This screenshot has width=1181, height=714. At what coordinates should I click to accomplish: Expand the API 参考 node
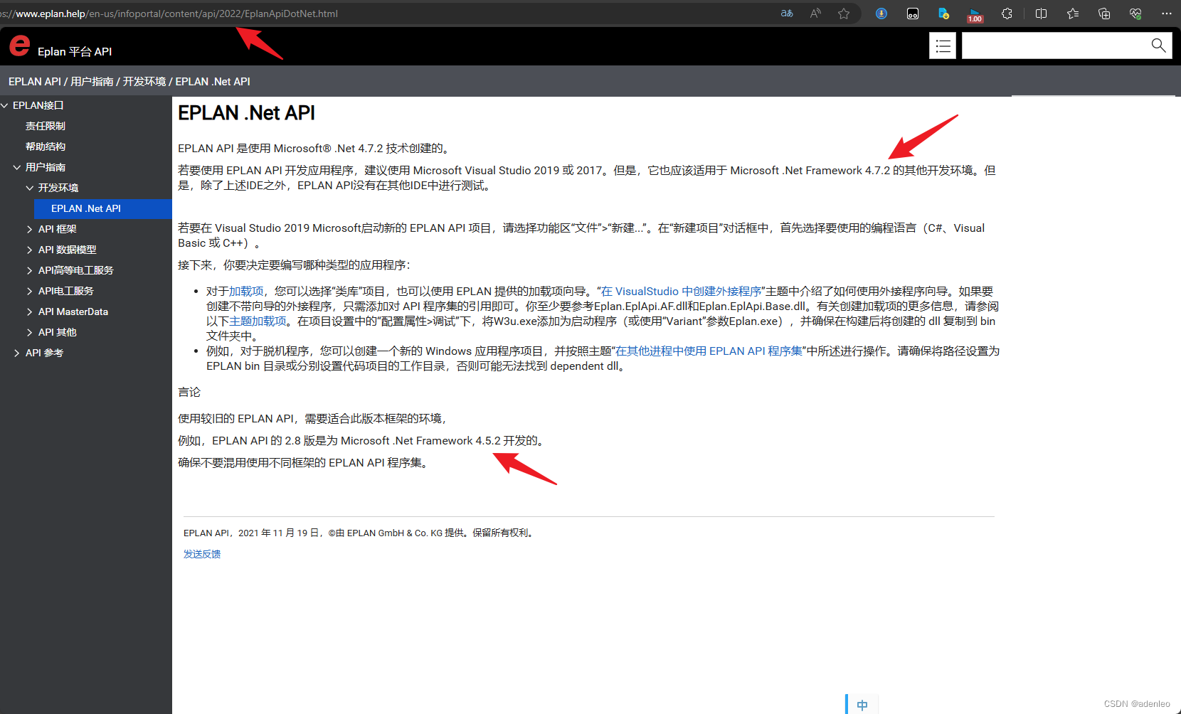point(17,353)
